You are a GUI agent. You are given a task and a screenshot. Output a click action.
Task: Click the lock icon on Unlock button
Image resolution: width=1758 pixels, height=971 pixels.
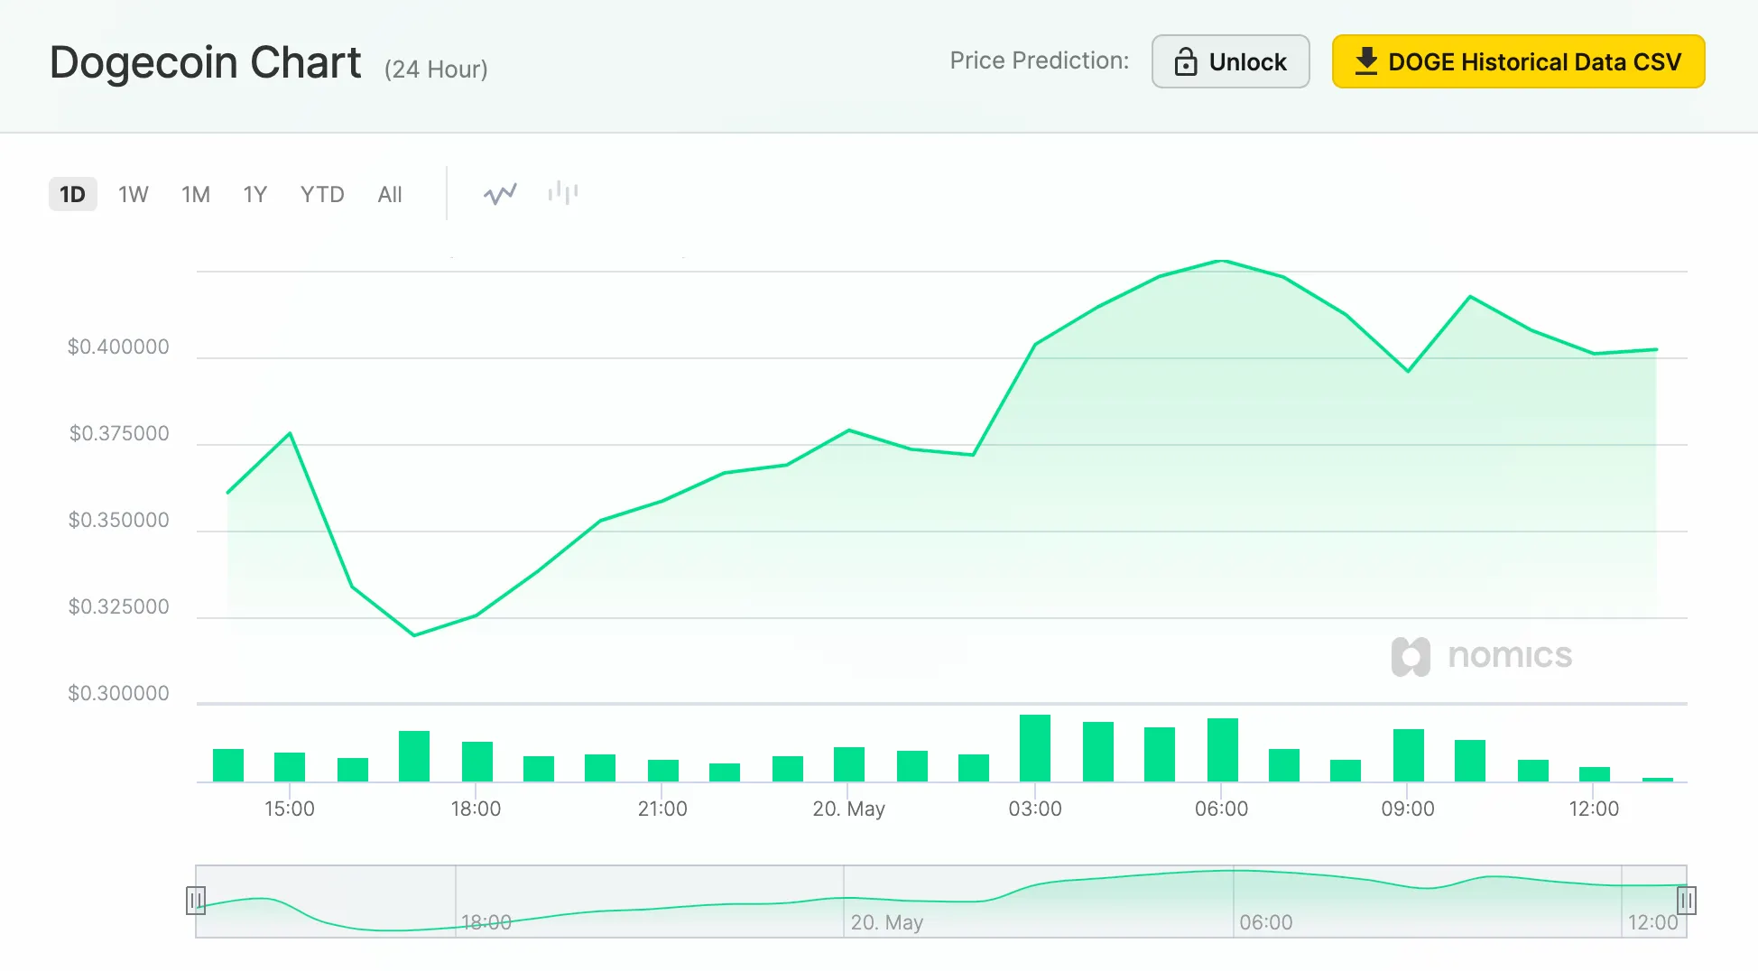click(x=1186, y=61)
